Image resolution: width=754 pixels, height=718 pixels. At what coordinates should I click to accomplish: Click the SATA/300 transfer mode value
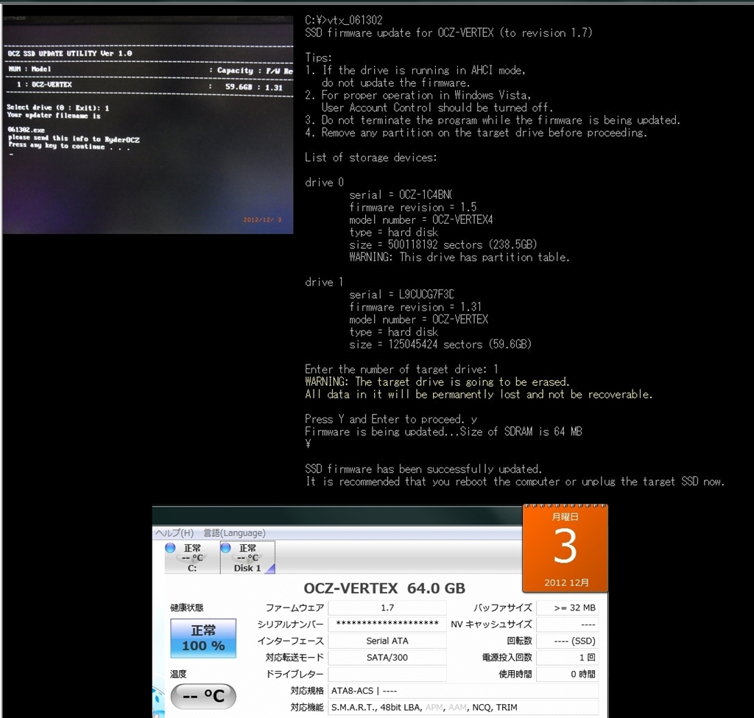click(387, 658)
